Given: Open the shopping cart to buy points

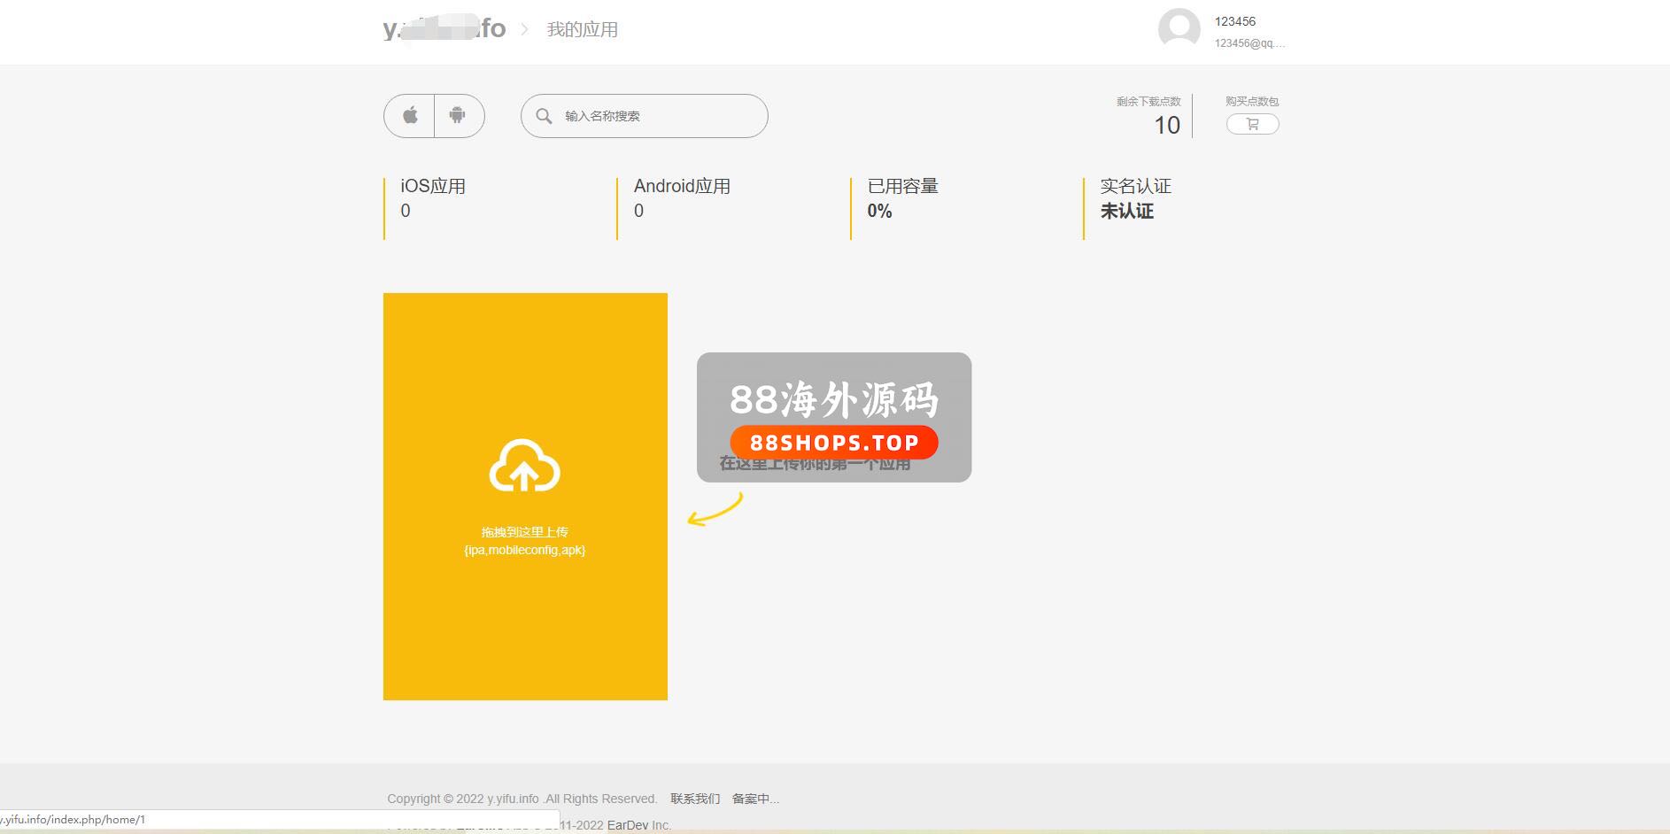Looking at the screenshot, I should pos(1252,125).
